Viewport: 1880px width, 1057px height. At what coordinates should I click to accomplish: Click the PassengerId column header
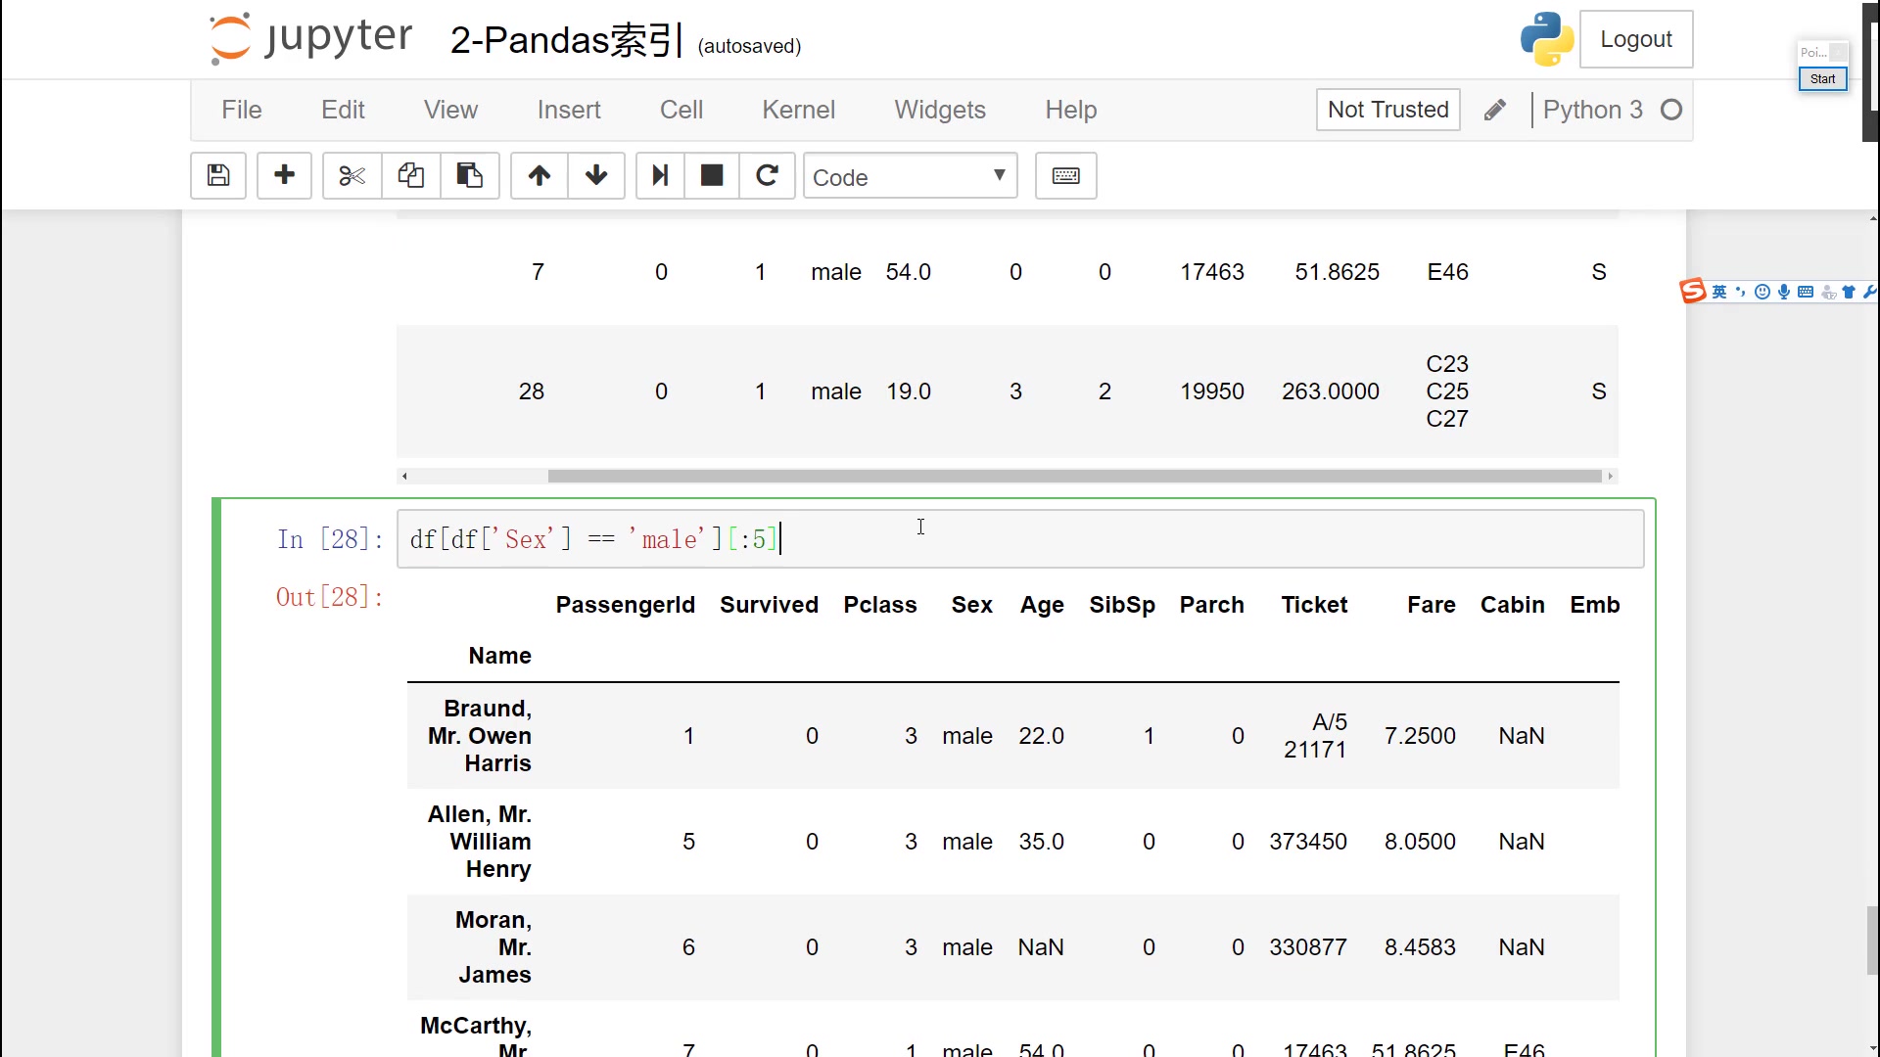626,605
